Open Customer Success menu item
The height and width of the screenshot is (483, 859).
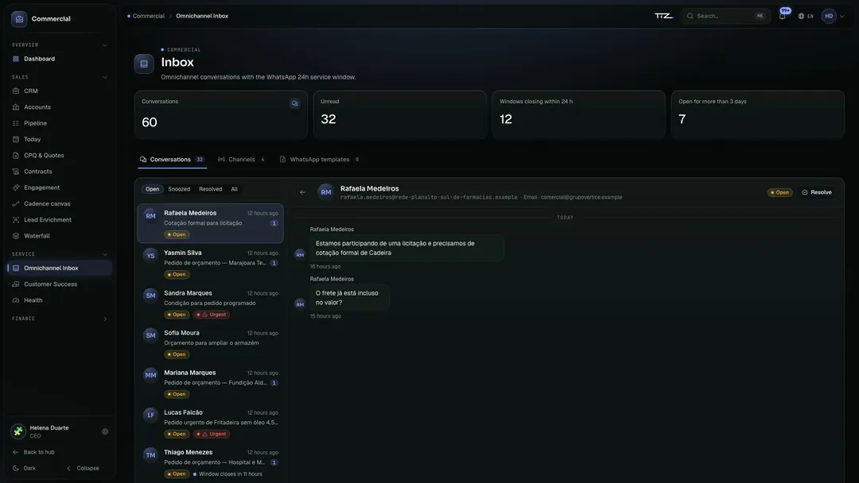click(x=60, y=284)
